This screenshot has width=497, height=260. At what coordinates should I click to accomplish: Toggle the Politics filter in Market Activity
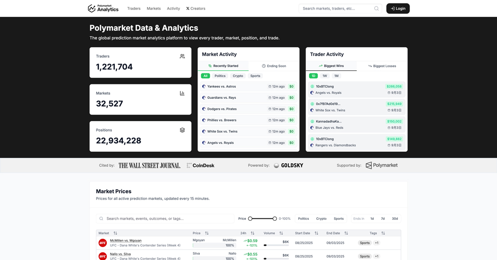click(x=220, y=76)
